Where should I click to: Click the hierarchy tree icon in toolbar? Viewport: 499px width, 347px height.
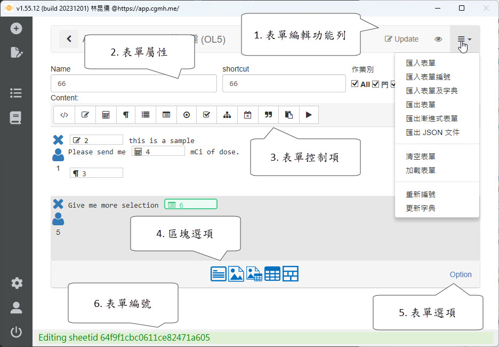pyautogui.click(x=227, y=115)
